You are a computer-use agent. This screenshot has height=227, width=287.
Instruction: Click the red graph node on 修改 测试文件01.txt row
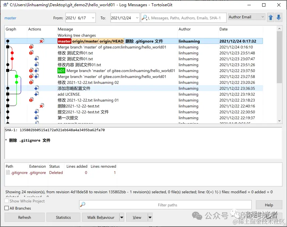pyautogui.click(x=12, y=53)
